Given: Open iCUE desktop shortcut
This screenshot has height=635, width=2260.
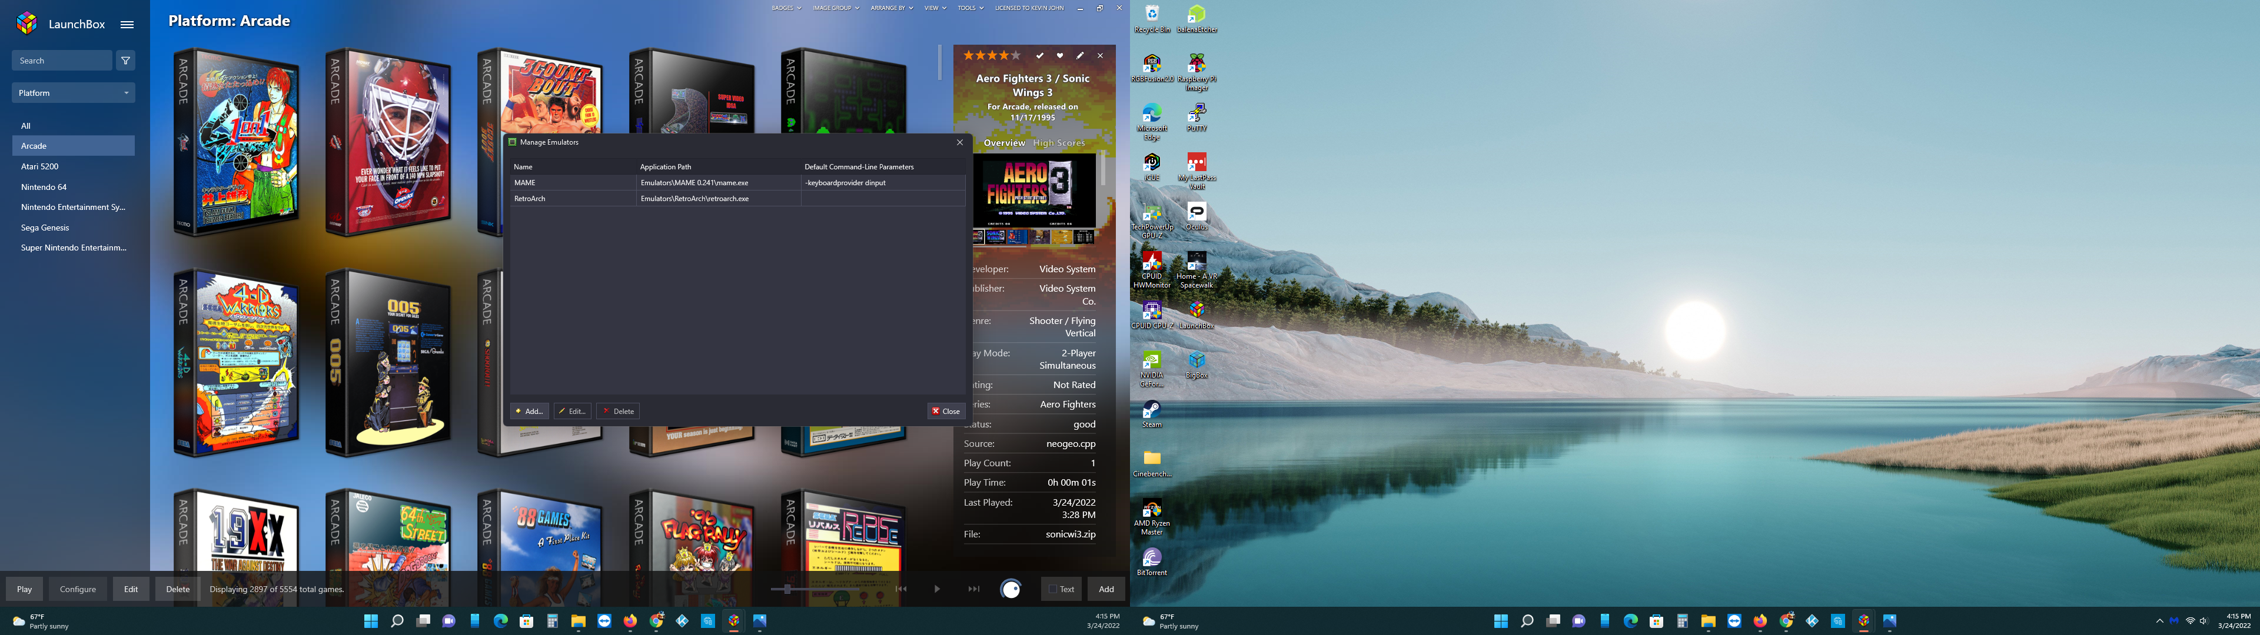Looking at the screenshot, I should click(x=1152, y=166).
